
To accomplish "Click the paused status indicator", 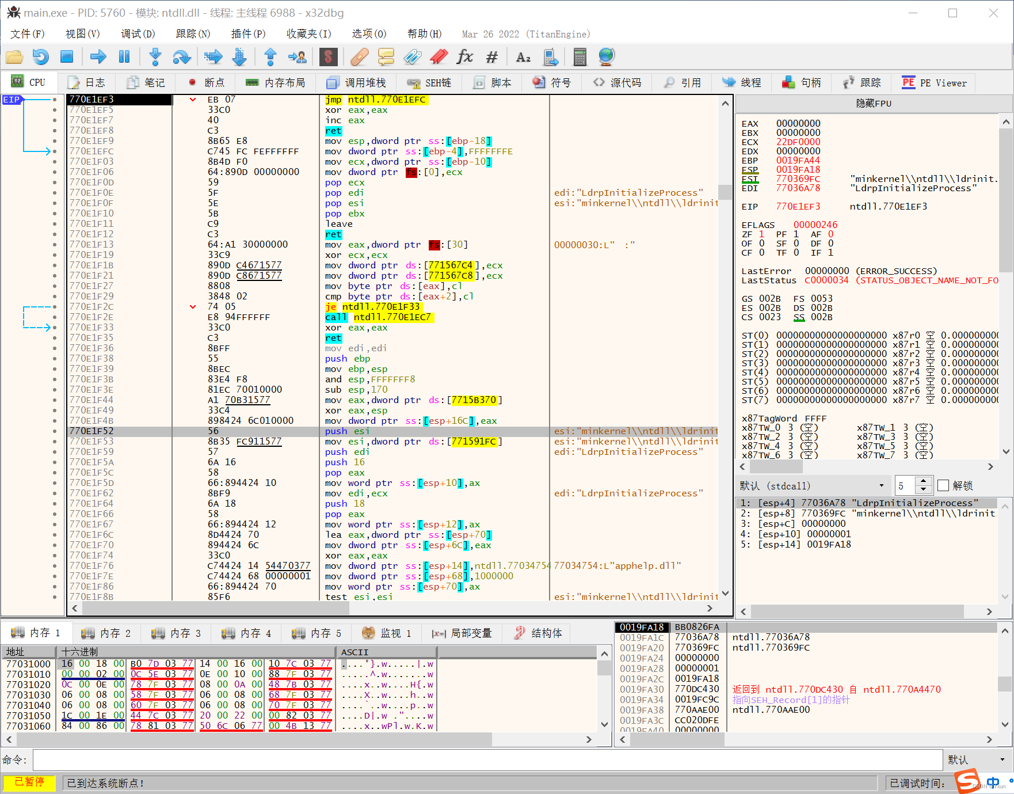I will coord(29,782).
